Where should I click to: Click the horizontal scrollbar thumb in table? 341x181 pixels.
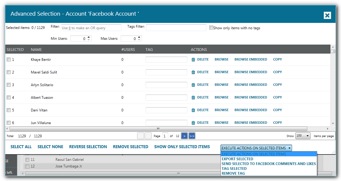click(x=158, y=129)
